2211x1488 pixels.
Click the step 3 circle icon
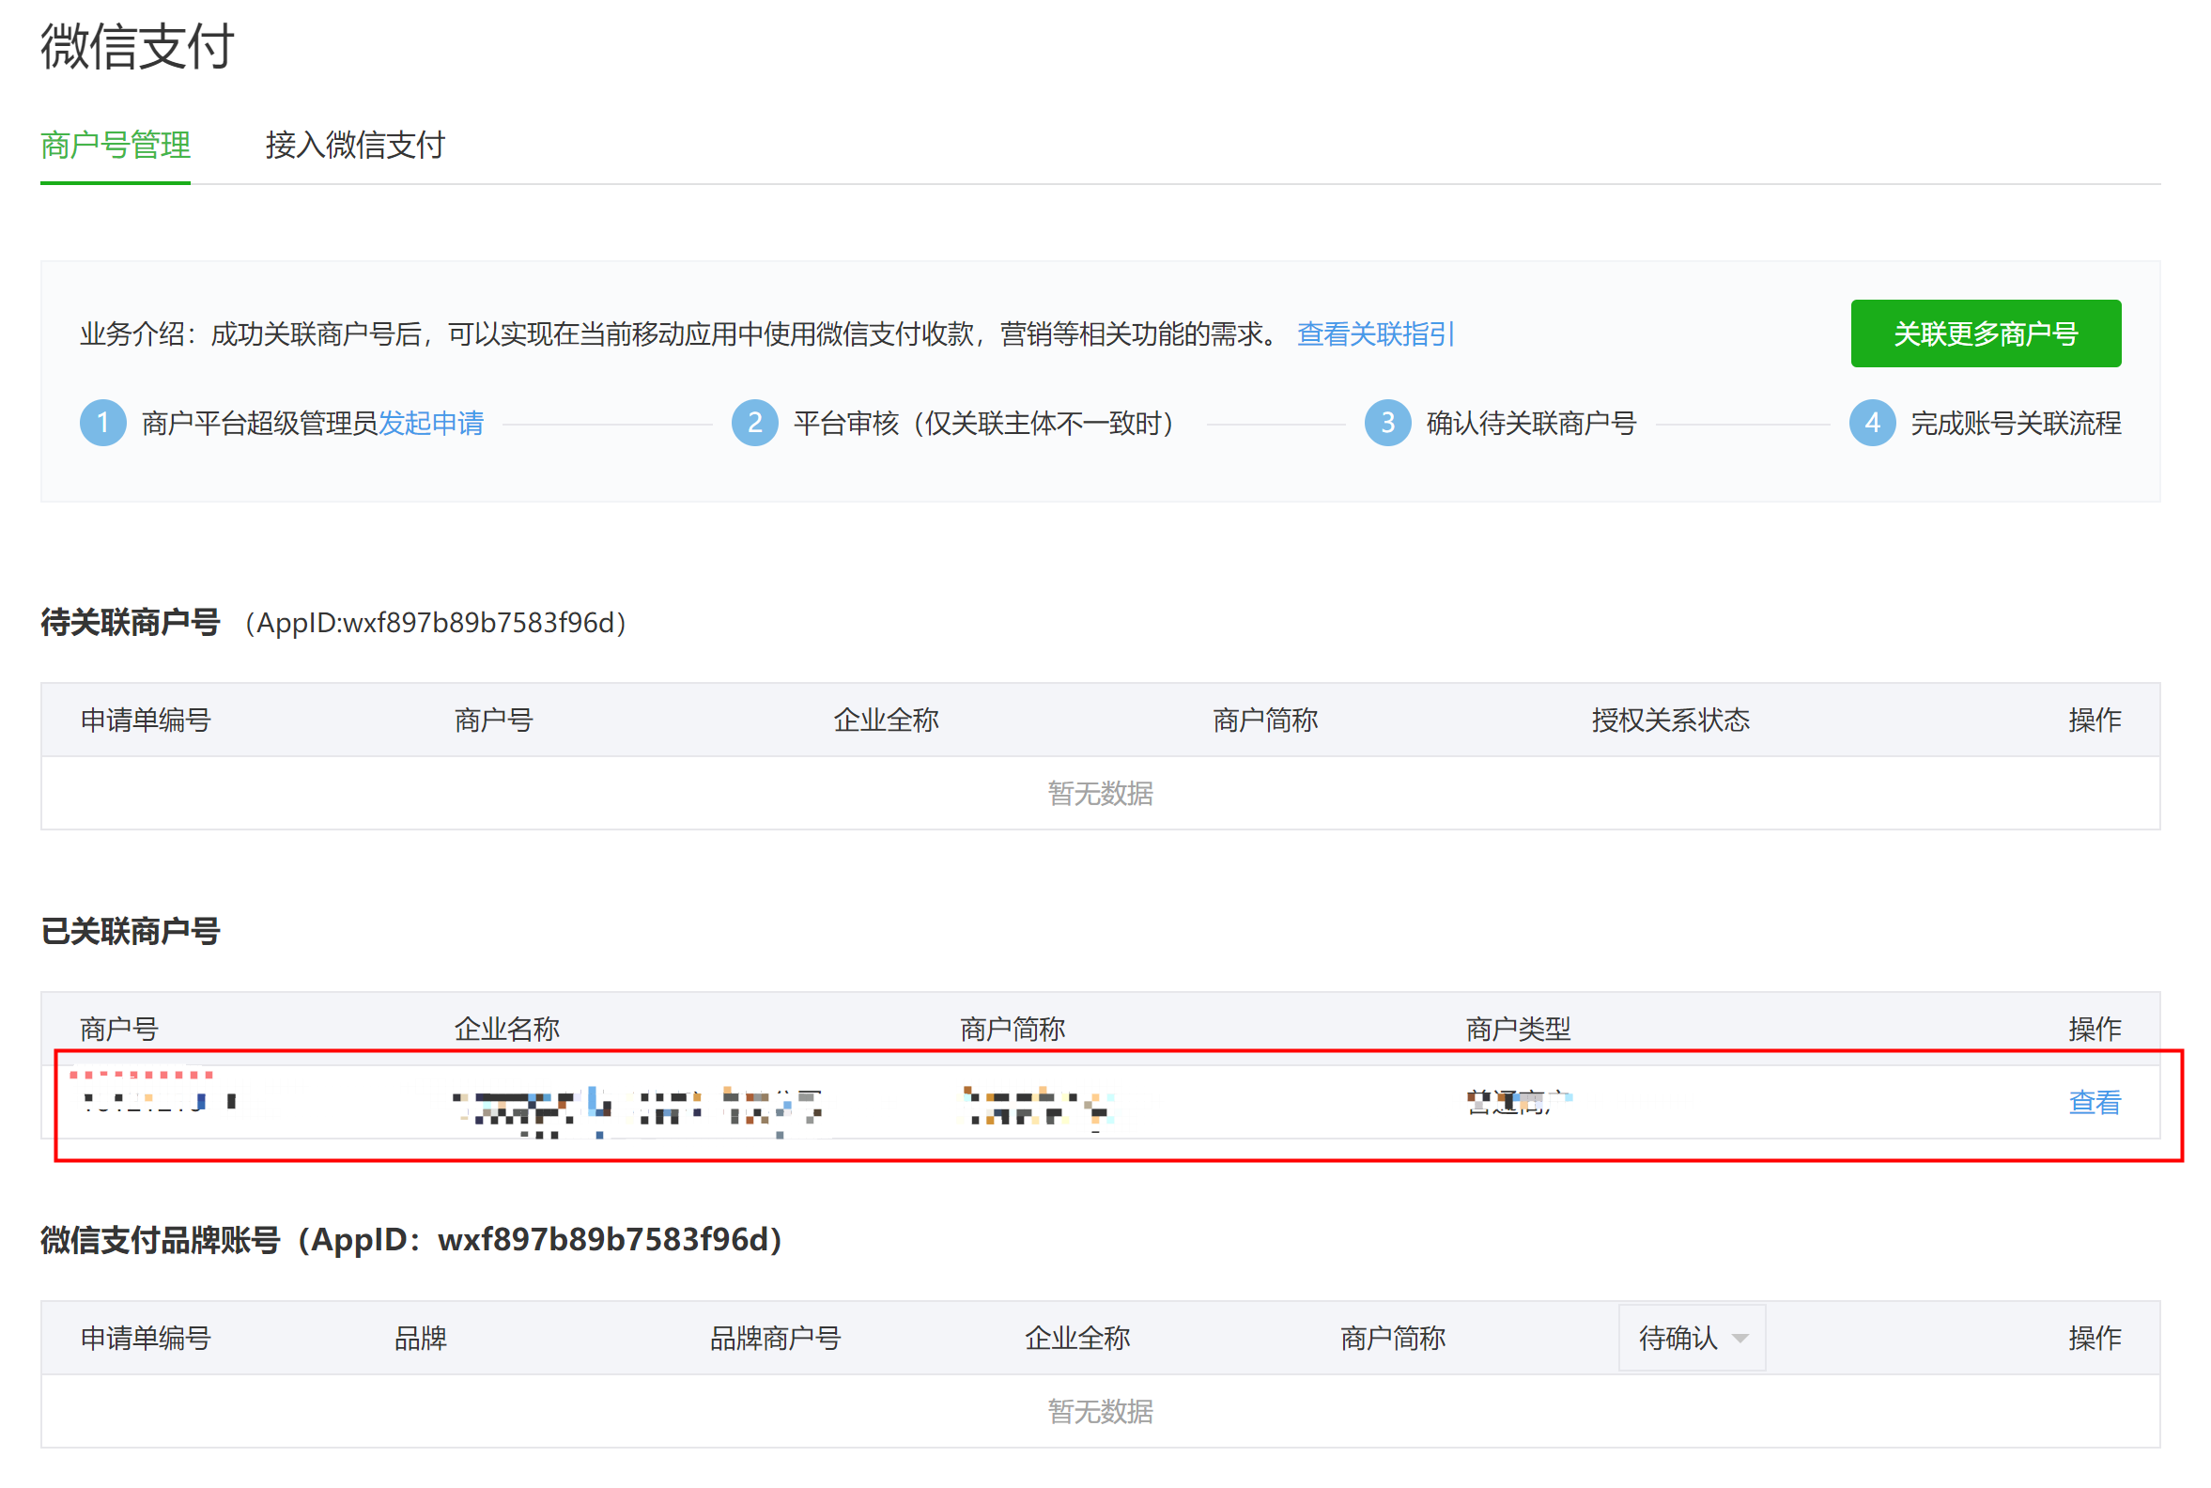click(1388, 424)
